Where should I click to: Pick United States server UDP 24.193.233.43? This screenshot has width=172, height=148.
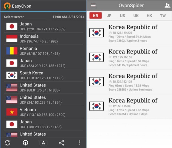click(43, 100)
